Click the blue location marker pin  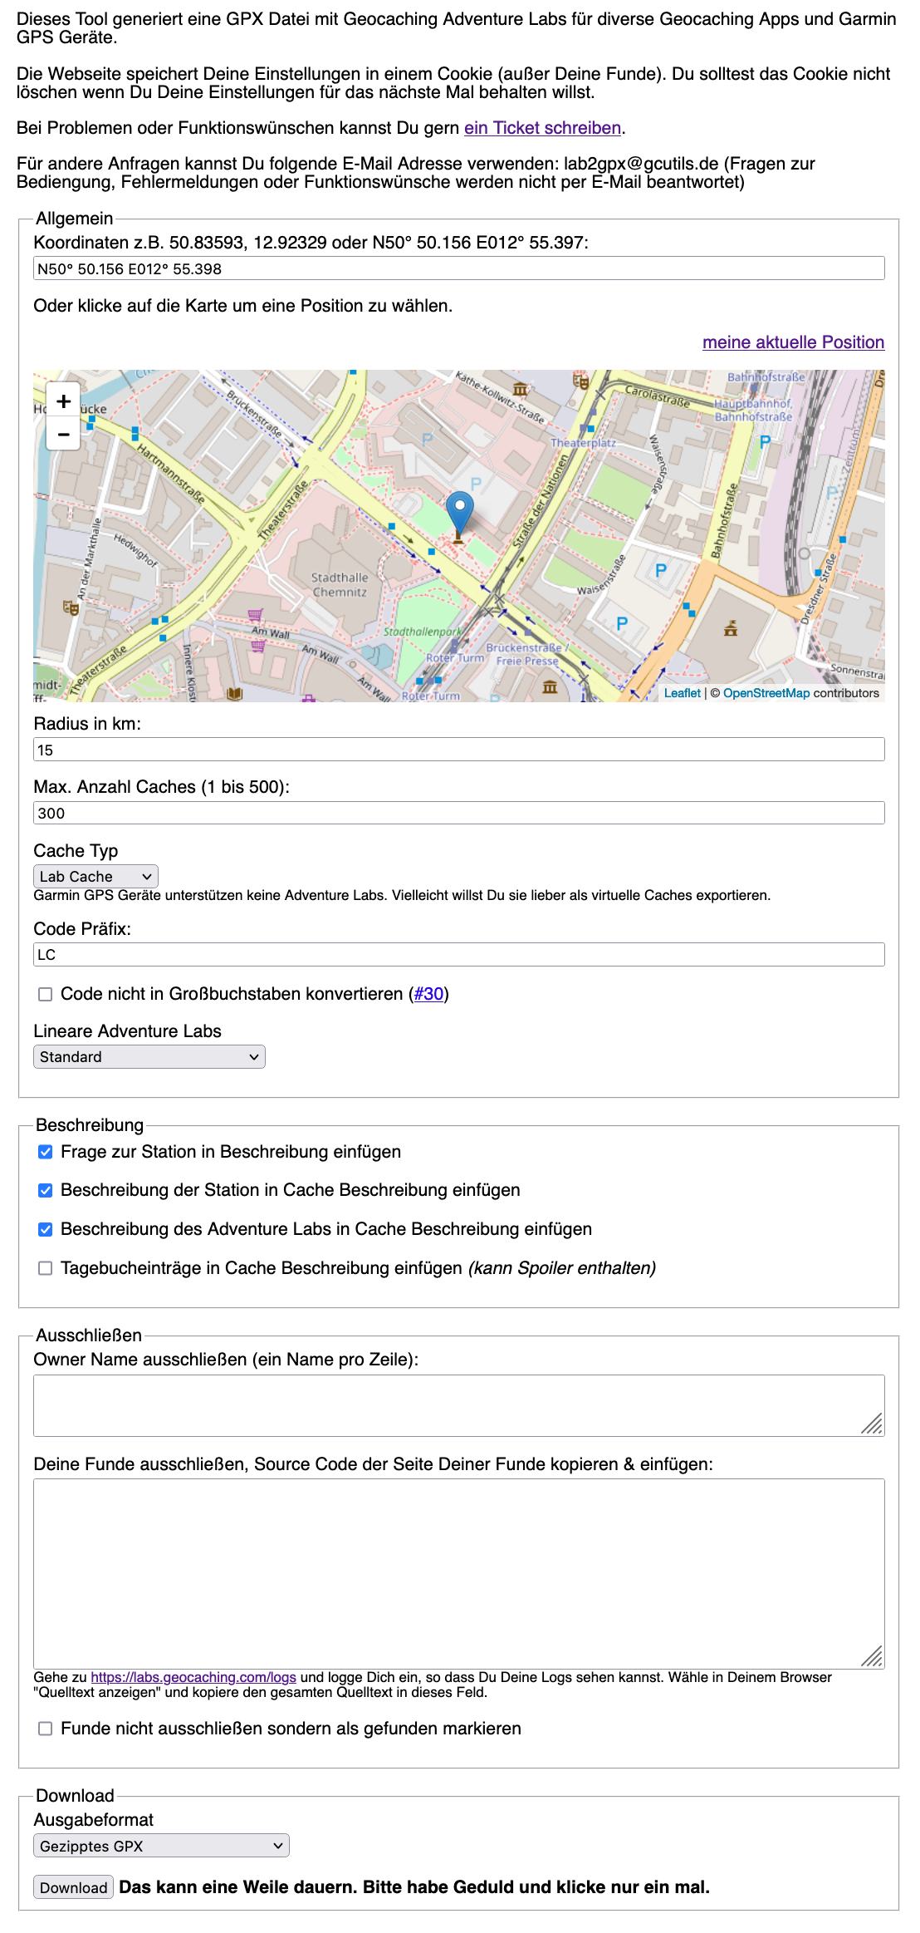460,512
